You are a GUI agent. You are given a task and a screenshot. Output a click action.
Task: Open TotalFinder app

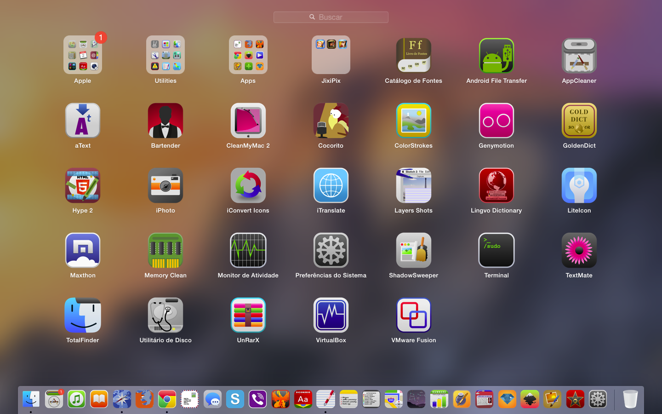point(83,315)
